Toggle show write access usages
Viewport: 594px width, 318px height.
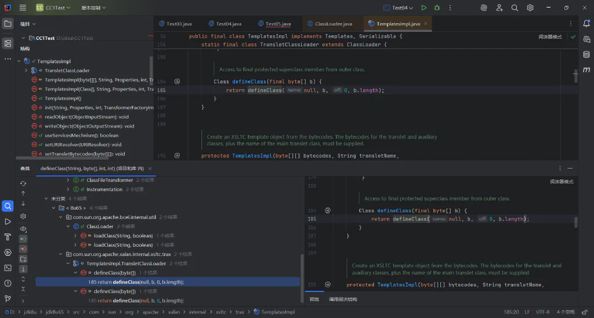coord(23,249)
